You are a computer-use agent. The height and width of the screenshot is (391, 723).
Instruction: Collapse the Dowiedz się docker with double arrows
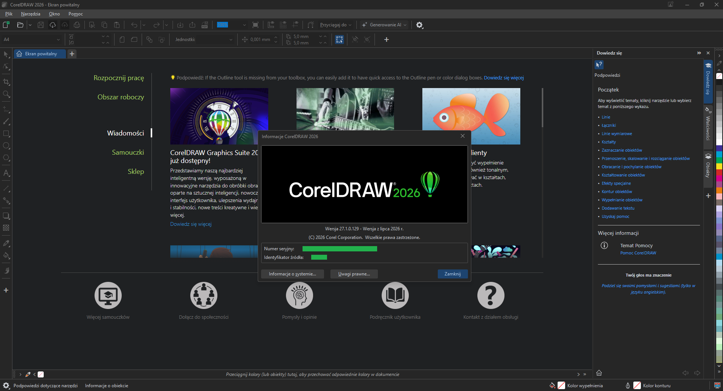[699, 53]
